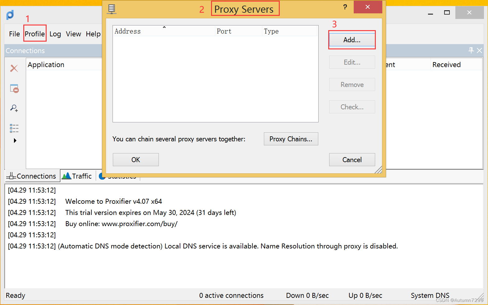
Task: Open the Help menu
Action: coord(93,34)
